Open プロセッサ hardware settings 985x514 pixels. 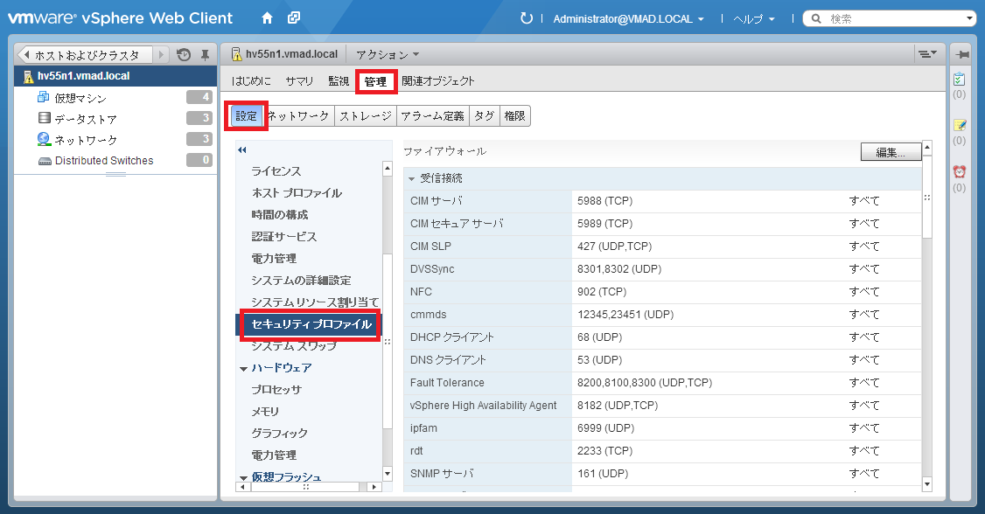[x=276, y=390]
